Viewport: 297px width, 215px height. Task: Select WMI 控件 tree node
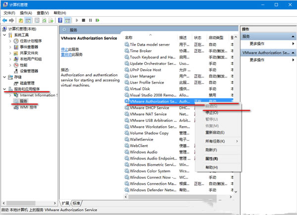tap(28, 107)
